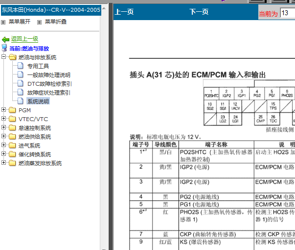Click the 端子号 column header
The width and height of the screenshot is (295, 250).
click(141, 145)
